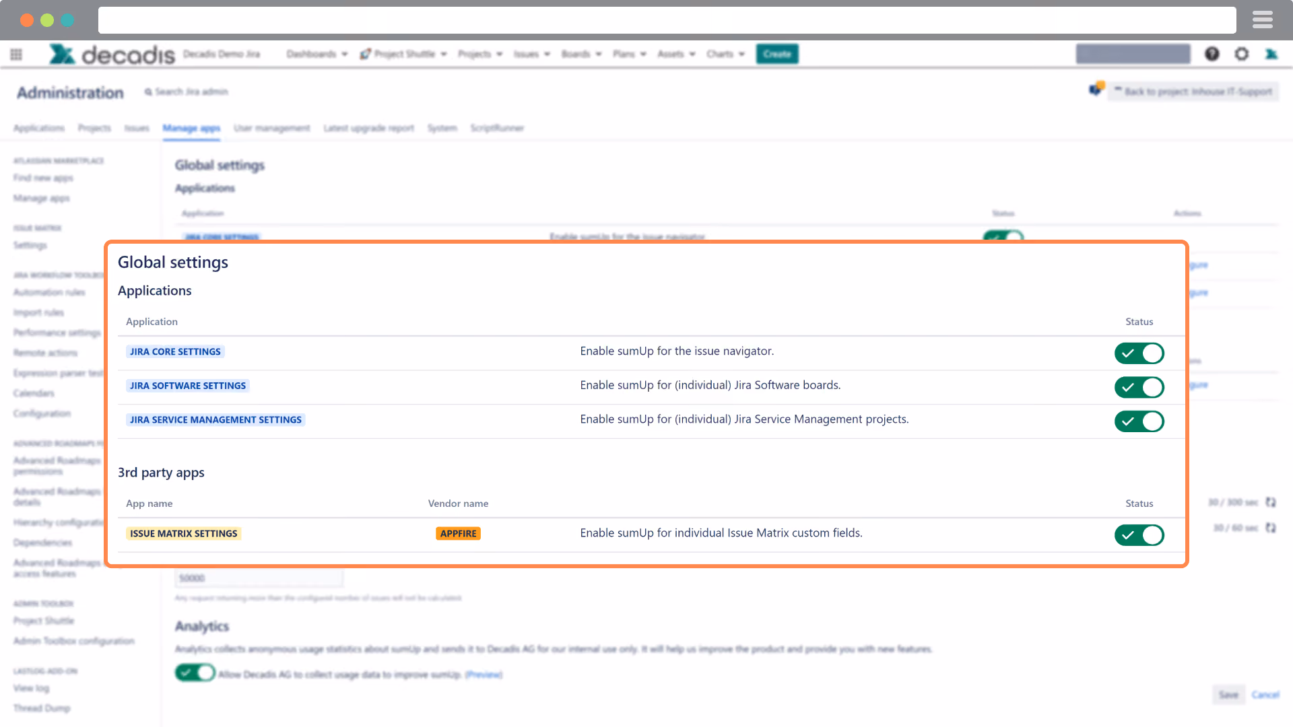The image size is (1293, 727).
Task: Open Automation rules in the sidebar
Action: click(49, 292)
